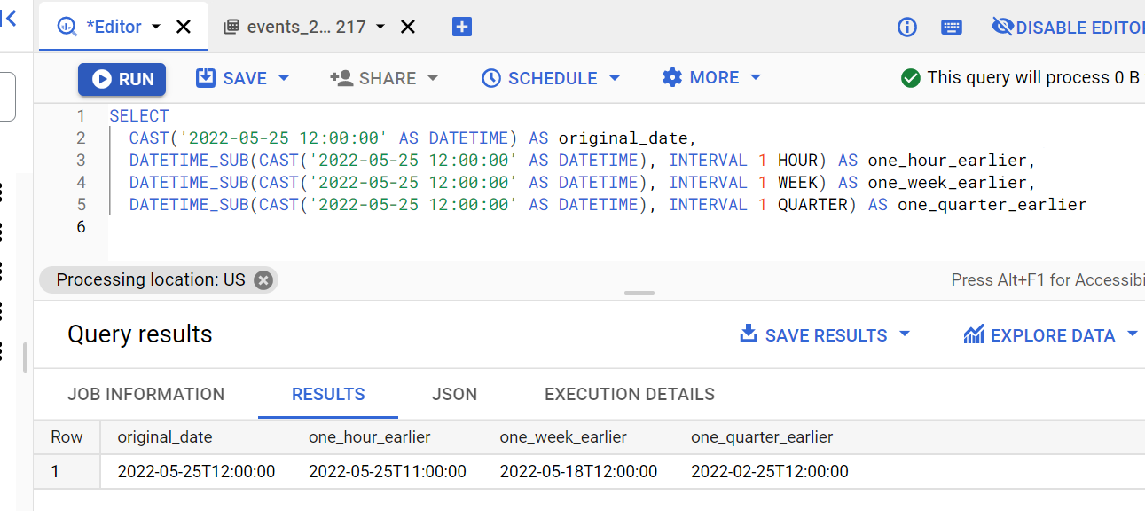Click the one_week_earlier column header
This screenshot has height=511, width=1145.
563,436
